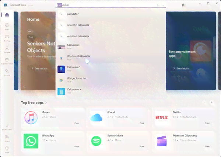221x157 pixels.
Task: Open the WhatsApp app icon
Action: point(31,141)
